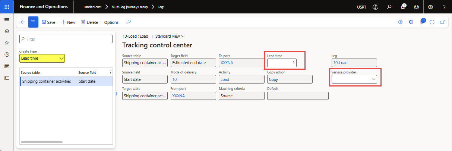Open the Options menu
452x151 pixels.
111,22
